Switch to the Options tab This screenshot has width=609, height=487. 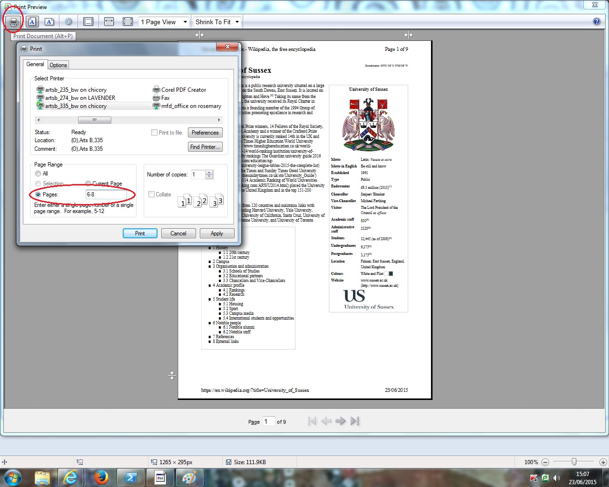(x=58, y=65)
